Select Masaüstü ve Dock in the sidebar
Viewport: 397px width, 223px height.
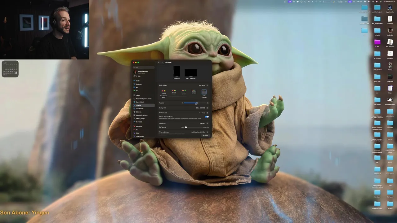click(x=144, y=115)
